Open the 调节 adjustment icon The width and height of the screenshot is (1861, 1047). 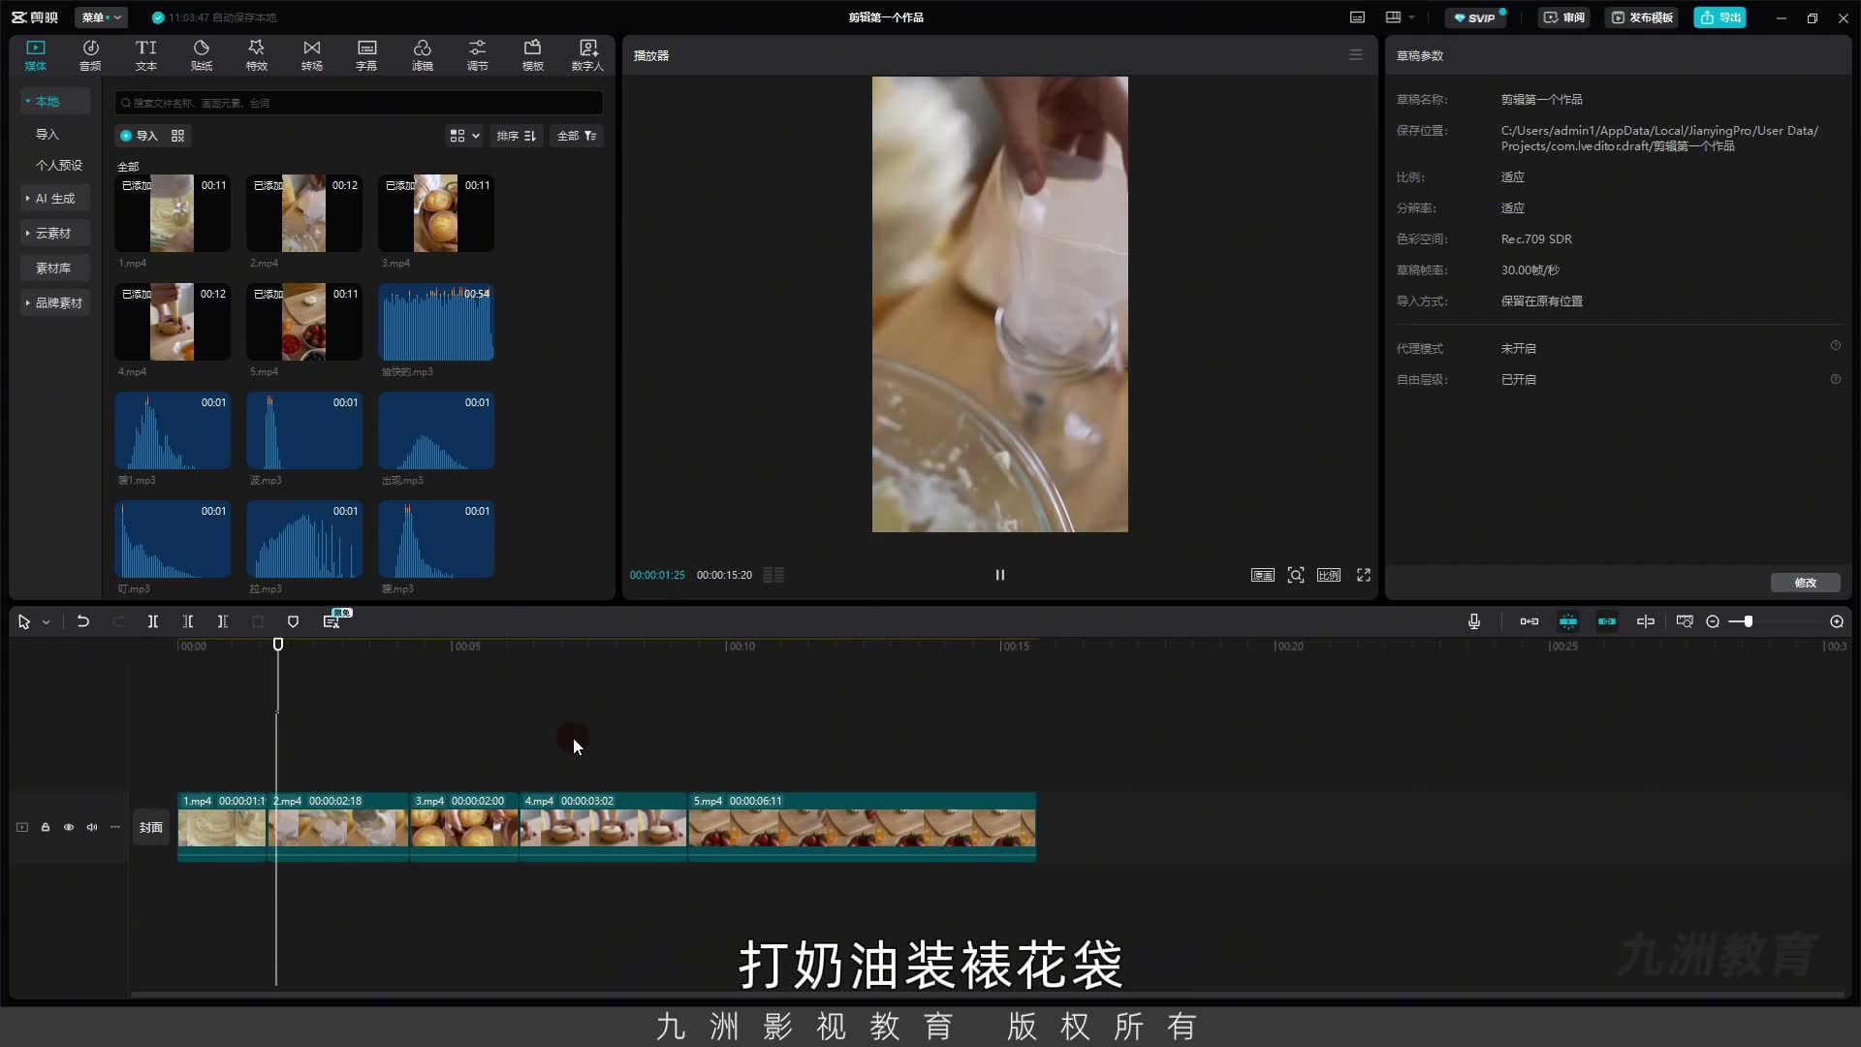[x=478, y=55]
